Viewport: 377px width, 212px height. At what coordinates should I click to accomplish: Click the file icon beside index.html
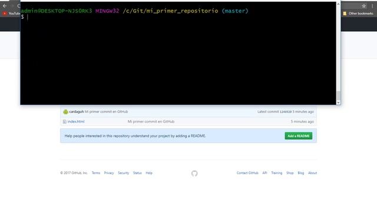point(64,122)
